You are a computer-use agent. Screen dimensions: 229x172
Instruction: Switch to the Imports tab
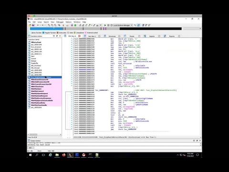[152, 36]
